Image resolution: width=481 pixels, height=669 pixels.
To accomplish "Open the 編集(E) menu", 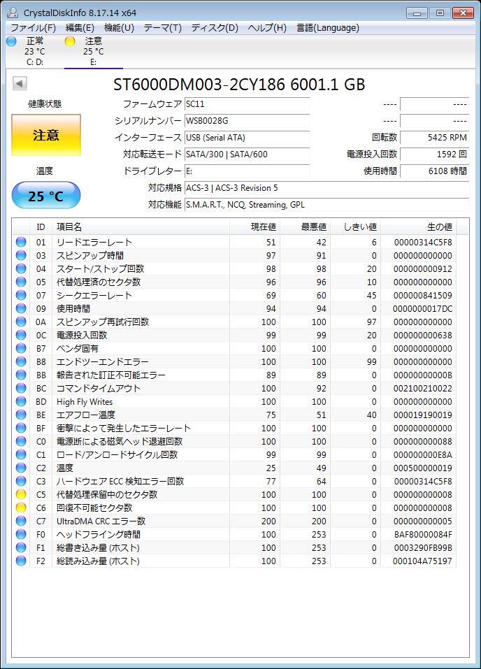I will [x=80, y=28].
